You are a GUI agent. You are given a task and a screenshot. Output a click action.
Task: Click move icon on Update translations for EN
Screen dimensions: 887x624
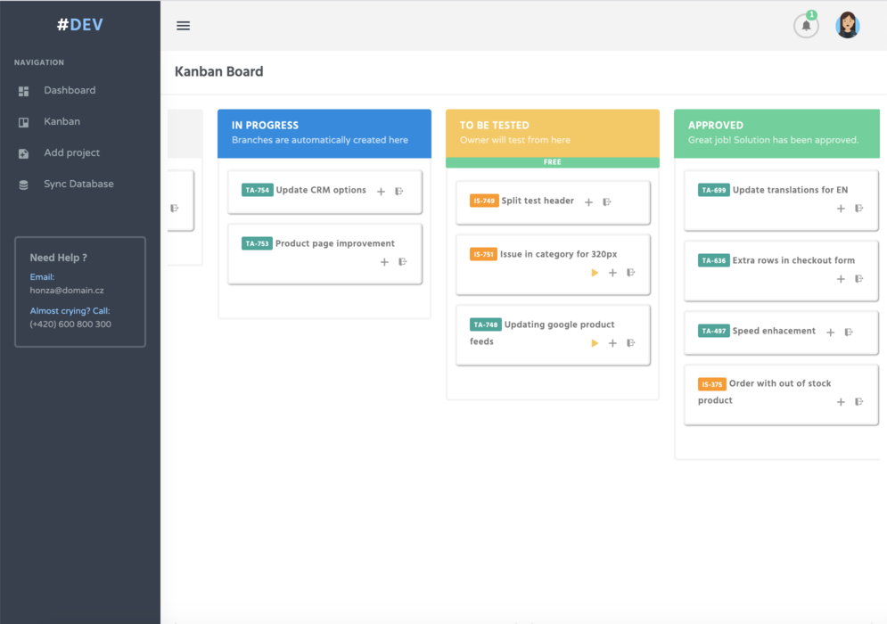(859, 209)
